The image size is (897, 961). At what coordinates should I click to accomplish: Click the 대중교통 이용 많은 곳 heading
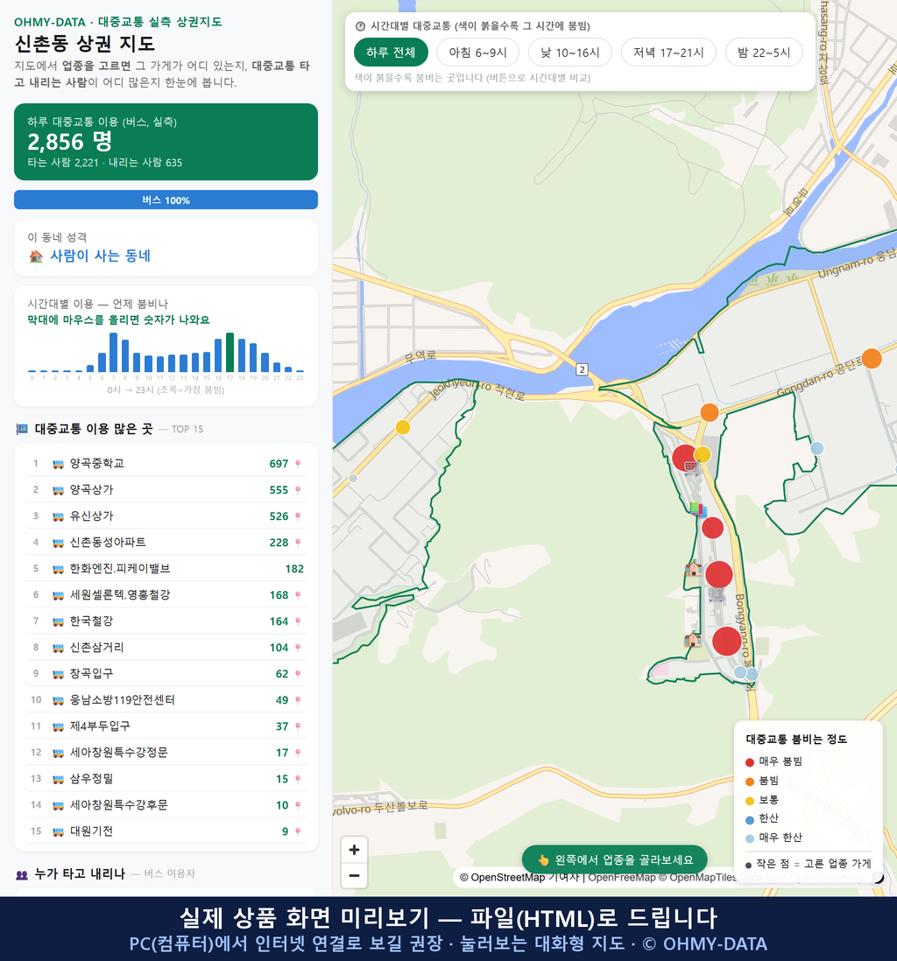(x=93, y=428)
